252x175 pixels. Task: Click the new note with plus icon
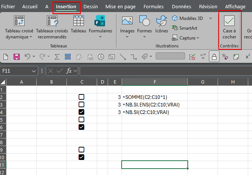236,57
